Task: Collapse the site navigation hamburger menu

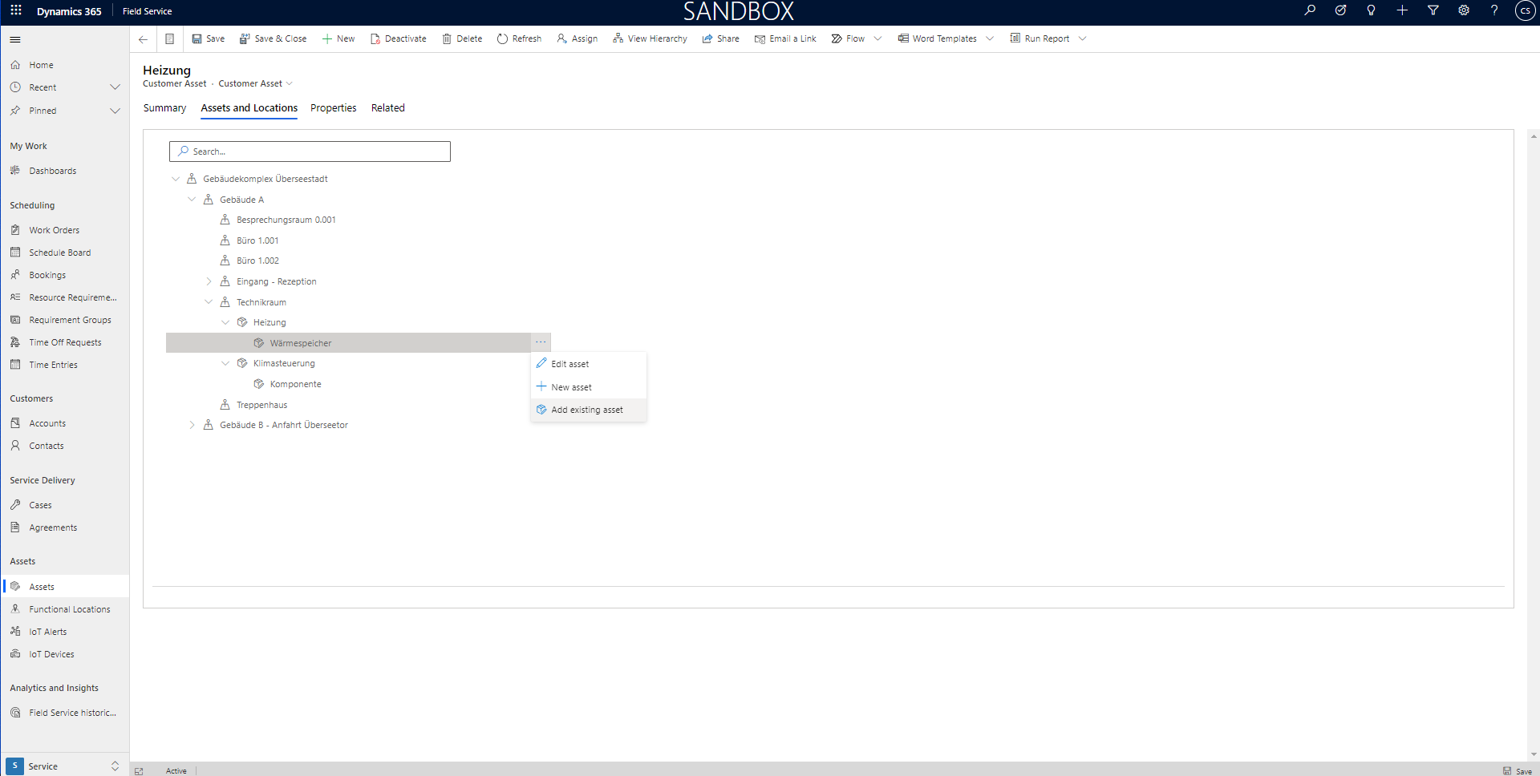Action: point(15,39)
